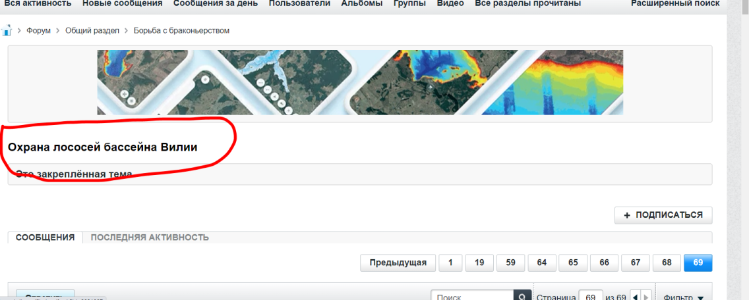Switch to the СООБЩЕНИЯ tab

pos(45,238)
